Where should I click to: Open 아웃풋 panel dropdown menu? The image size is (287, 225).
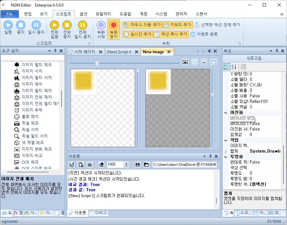point(204,156)
